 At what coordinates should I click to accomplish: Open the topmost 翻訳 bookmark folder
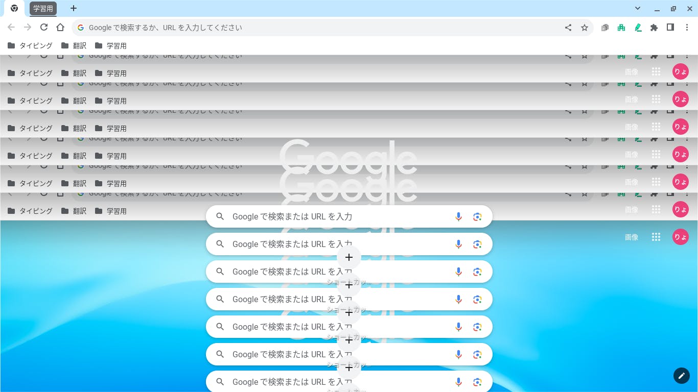point(74,45)
